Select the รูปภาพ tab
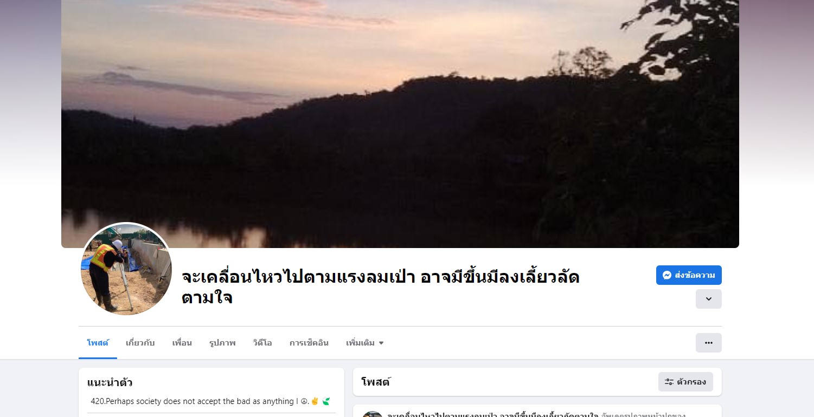This screenshot has width=814, height=417. pos(222,343)
